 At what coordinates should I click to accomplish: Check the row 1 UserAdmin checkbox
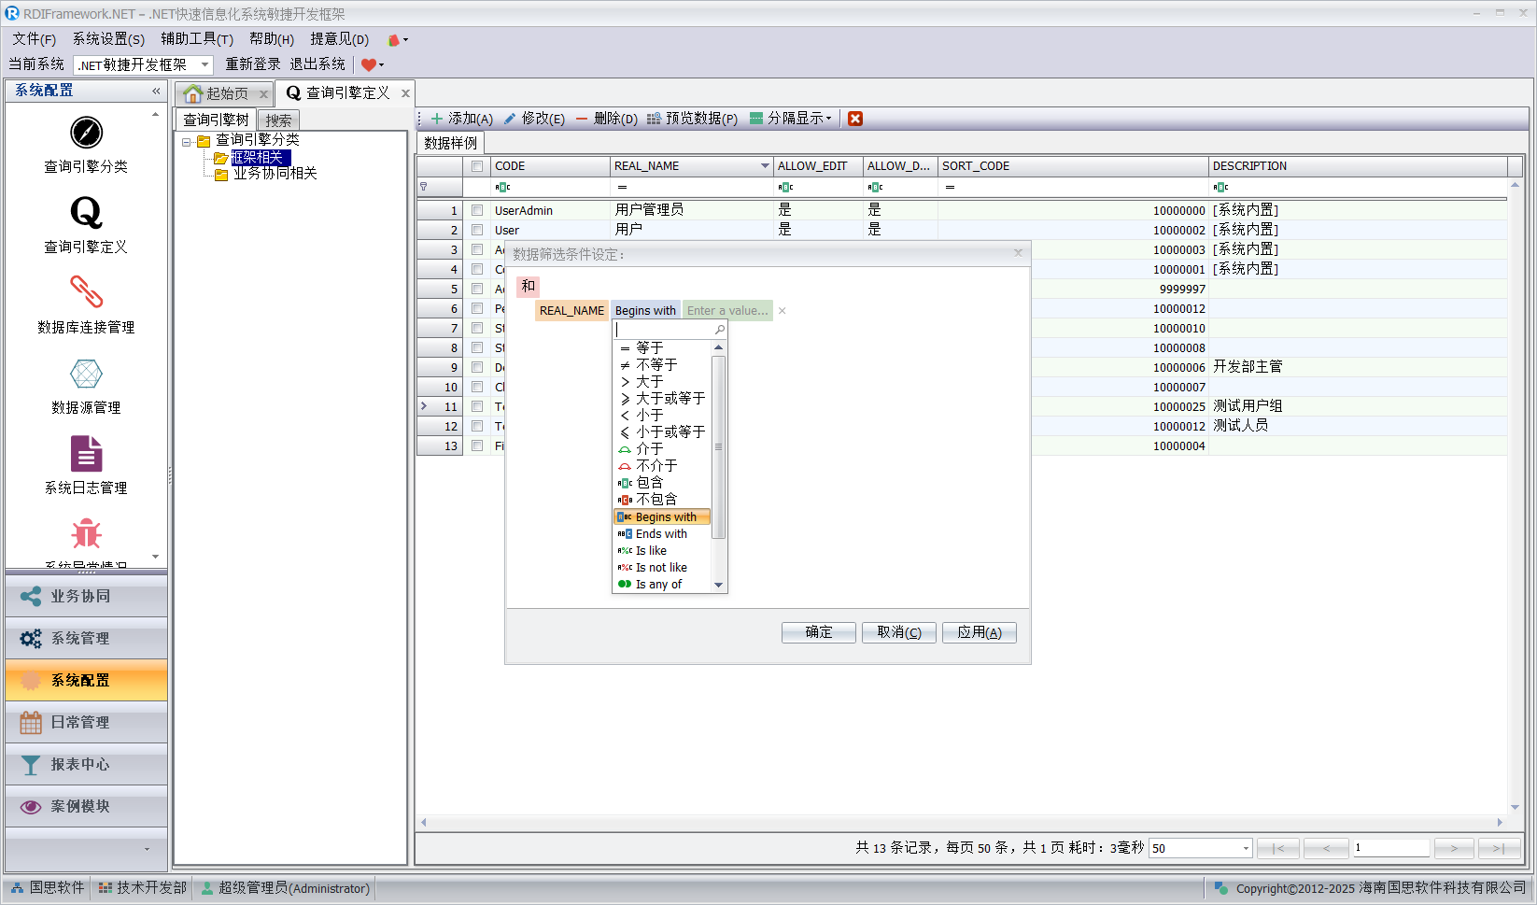477,211
